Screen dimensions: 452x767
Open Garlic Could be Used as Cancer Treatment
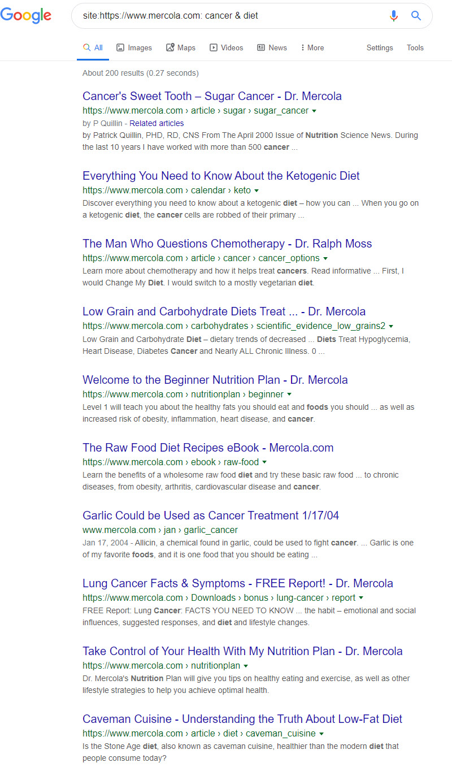(x=211, y=515)
